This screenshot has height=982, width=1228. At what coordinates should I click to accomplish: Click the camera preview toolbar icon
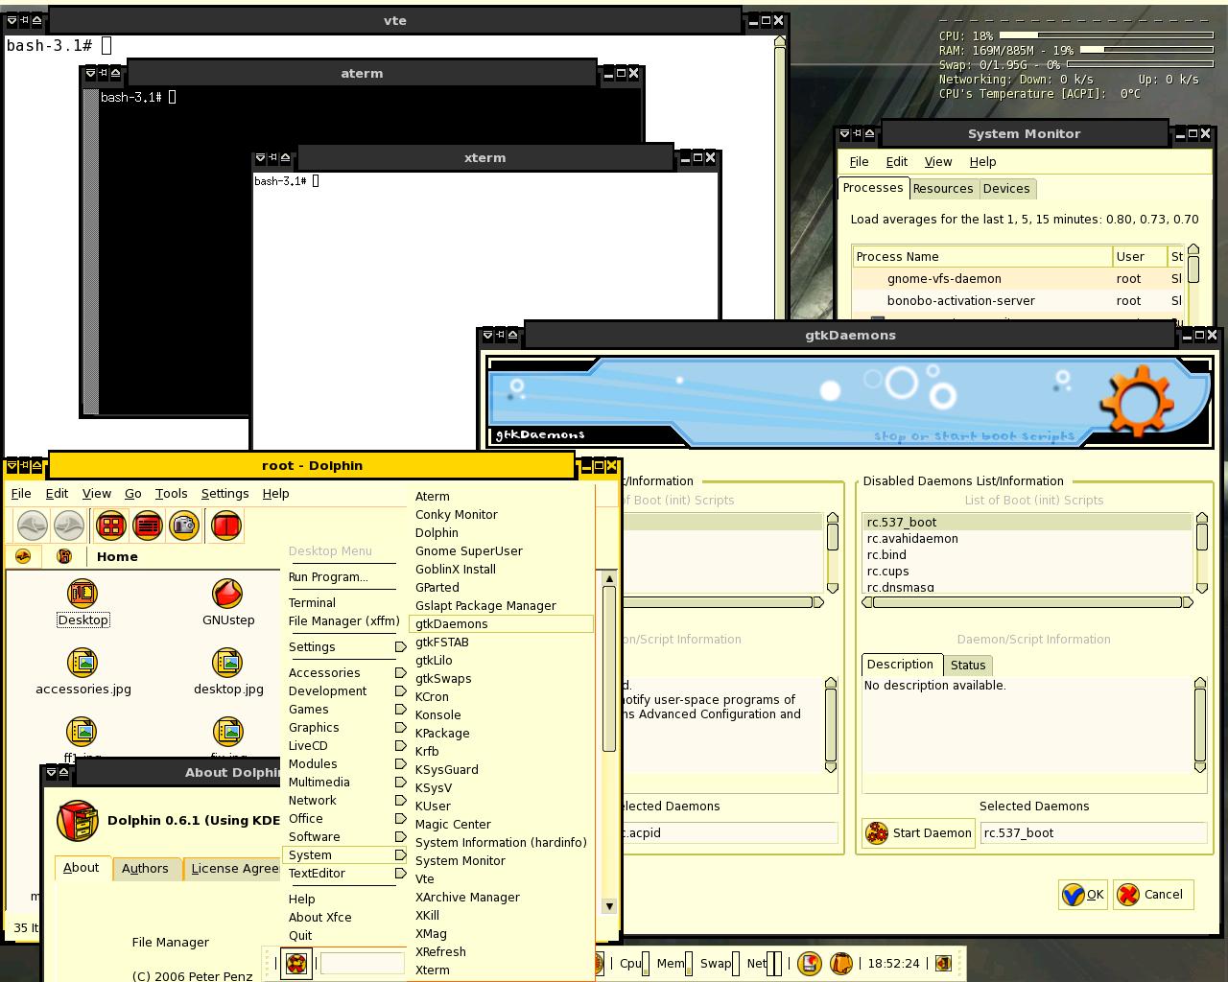coord(184,526)
